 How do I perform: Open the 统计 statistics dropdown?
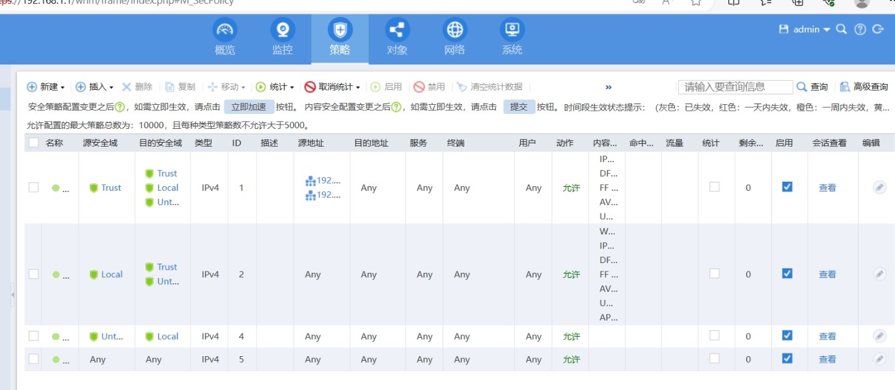click(x=275, y=87)
